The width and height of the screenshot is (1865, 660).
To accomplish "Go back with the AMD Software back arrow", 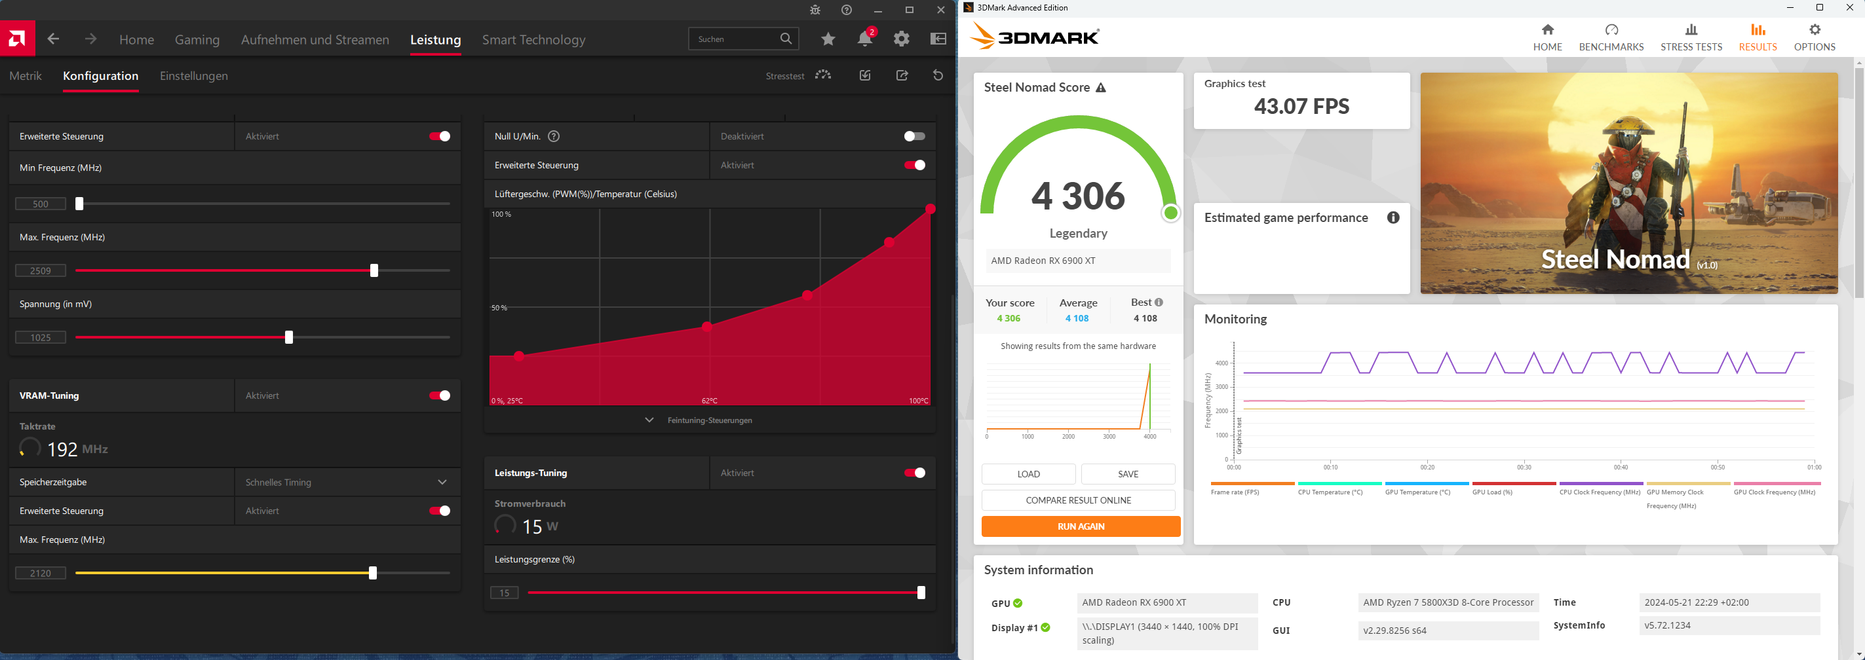I will (53, 39).
